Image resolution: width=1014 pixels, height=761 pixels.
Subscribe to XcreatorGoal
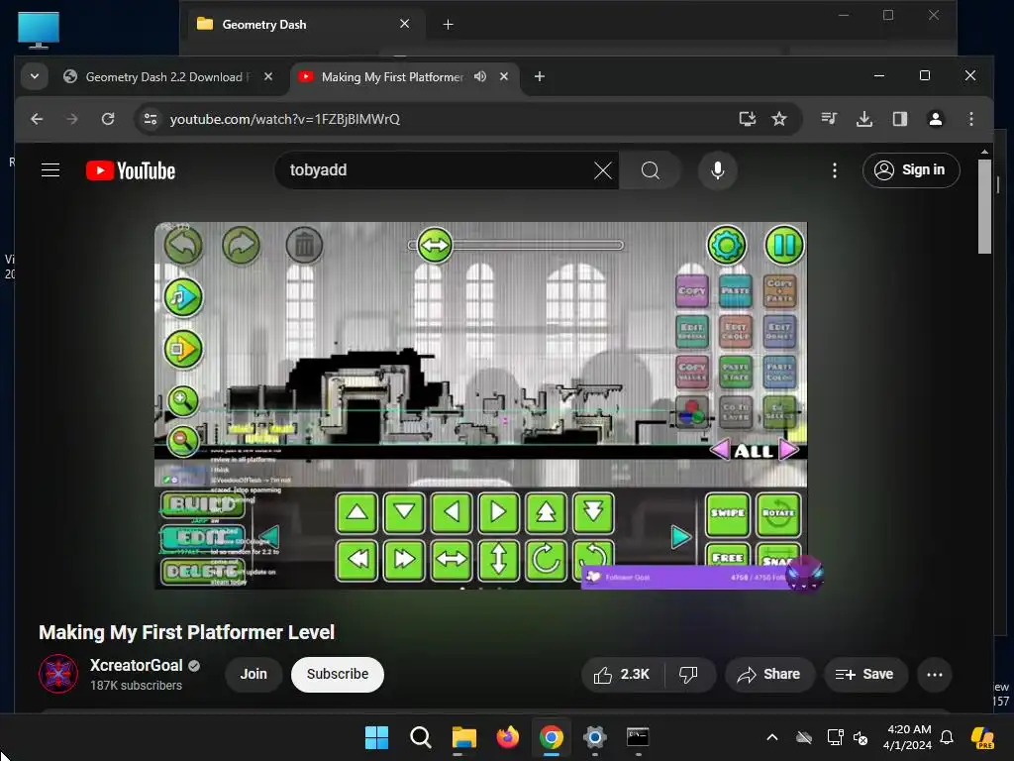click(x=338, y=674)
